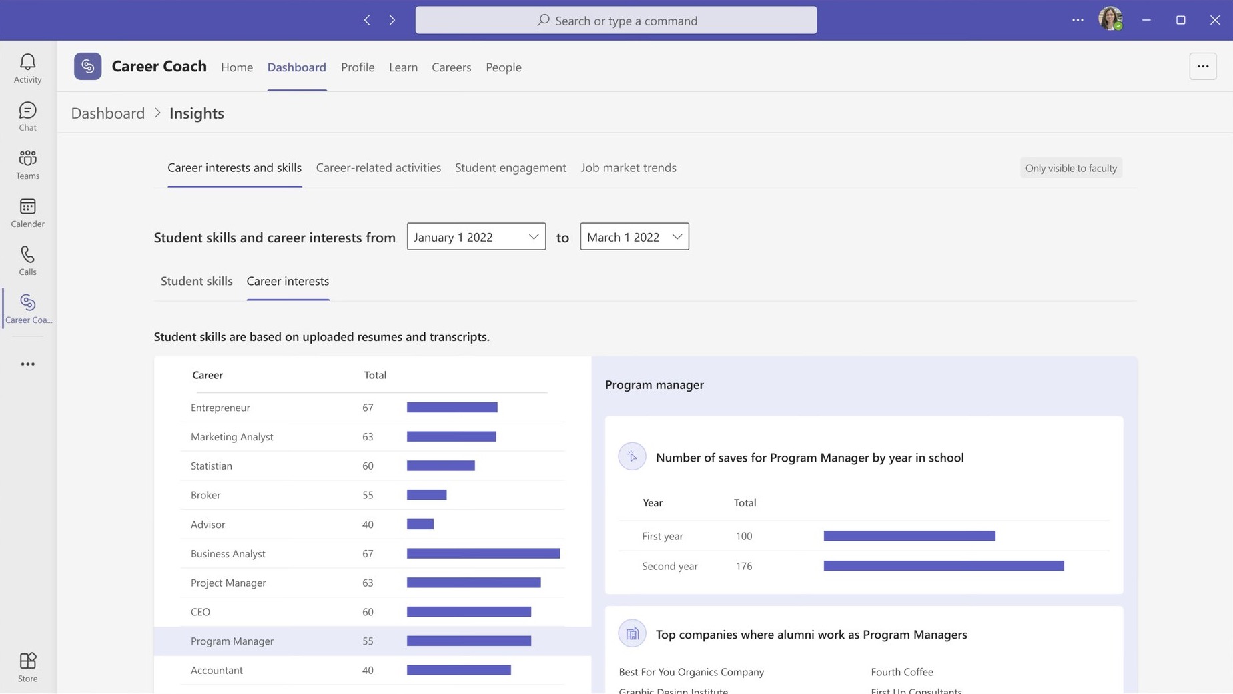Select the Program Manager row

(x=372, y=641)
